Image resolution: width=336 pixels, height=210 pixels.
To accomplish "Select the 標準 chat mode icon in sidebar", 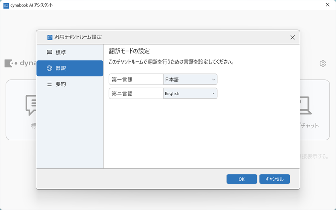I will coord(49,52).
